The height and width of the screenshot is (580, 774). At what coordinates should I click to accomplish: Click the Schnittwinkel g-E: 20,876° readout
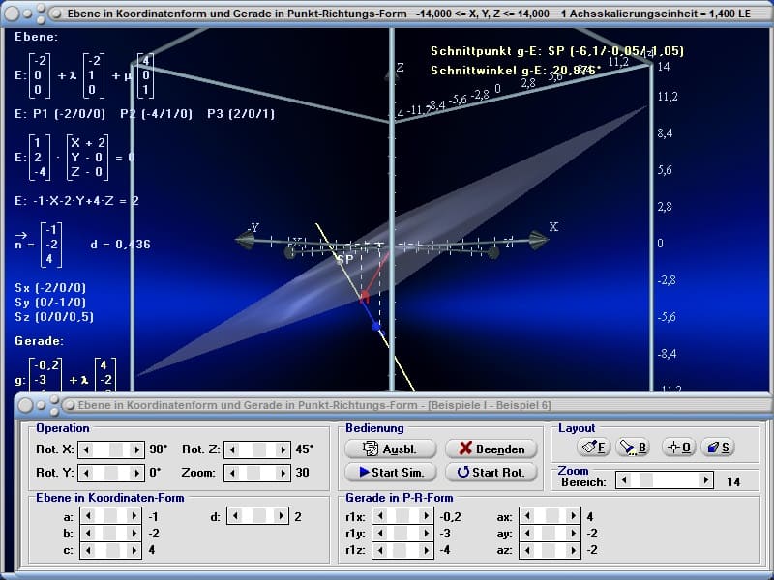516,70
